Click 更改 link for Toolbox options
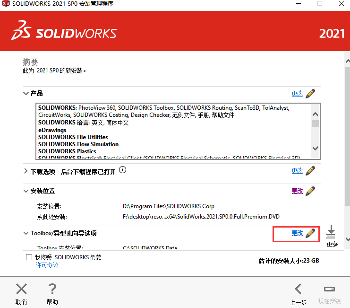 click(x=297, y=233)
